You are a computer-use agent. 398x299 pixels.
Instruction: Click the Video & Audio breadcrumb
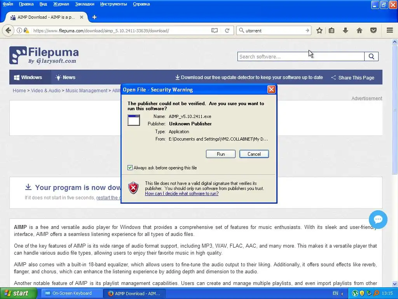(46, 90)
